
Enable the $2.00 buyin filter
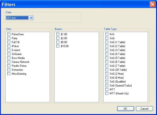(58, 38)
